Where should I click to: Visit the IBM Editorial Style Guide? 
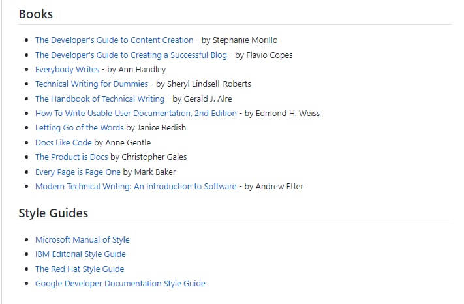[80, 254]
